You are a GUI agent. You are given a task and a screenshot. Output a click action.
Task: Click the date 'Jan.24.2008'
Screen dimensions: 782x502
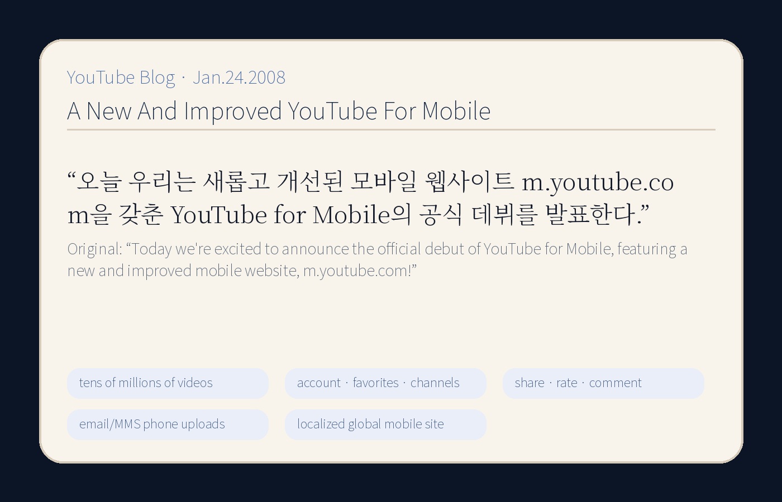239,77
